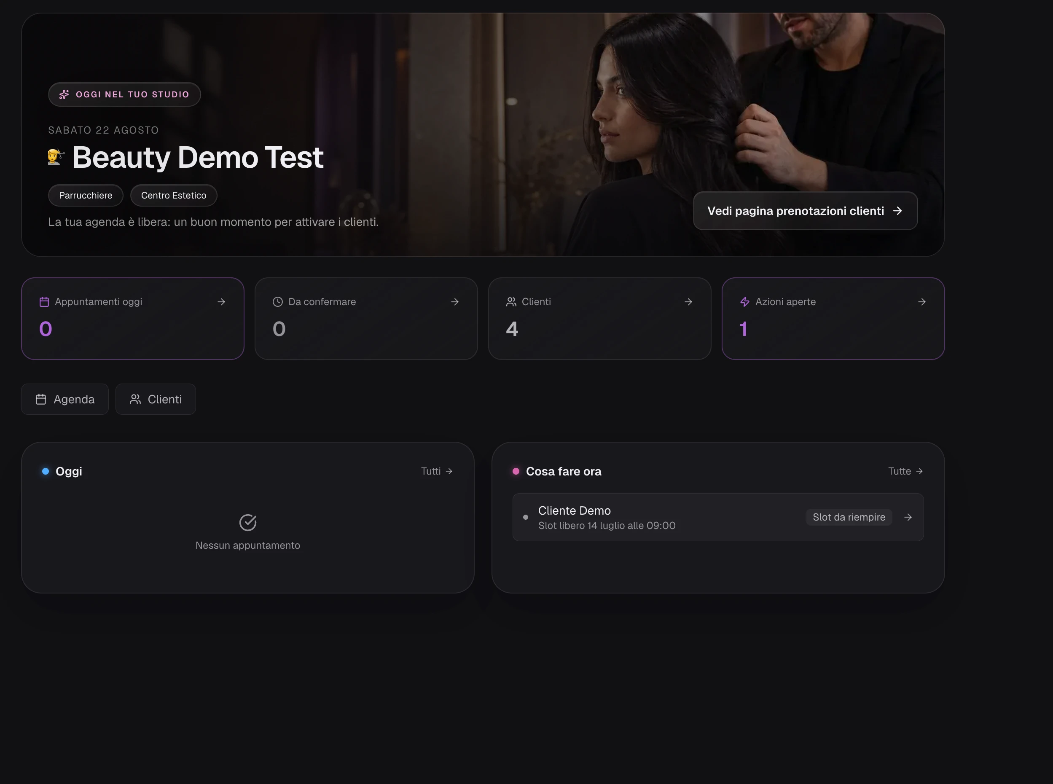This screenshot has height=784, width=1053.
Task: Click the people icon in the Clienti button
Action: point(135,399)
